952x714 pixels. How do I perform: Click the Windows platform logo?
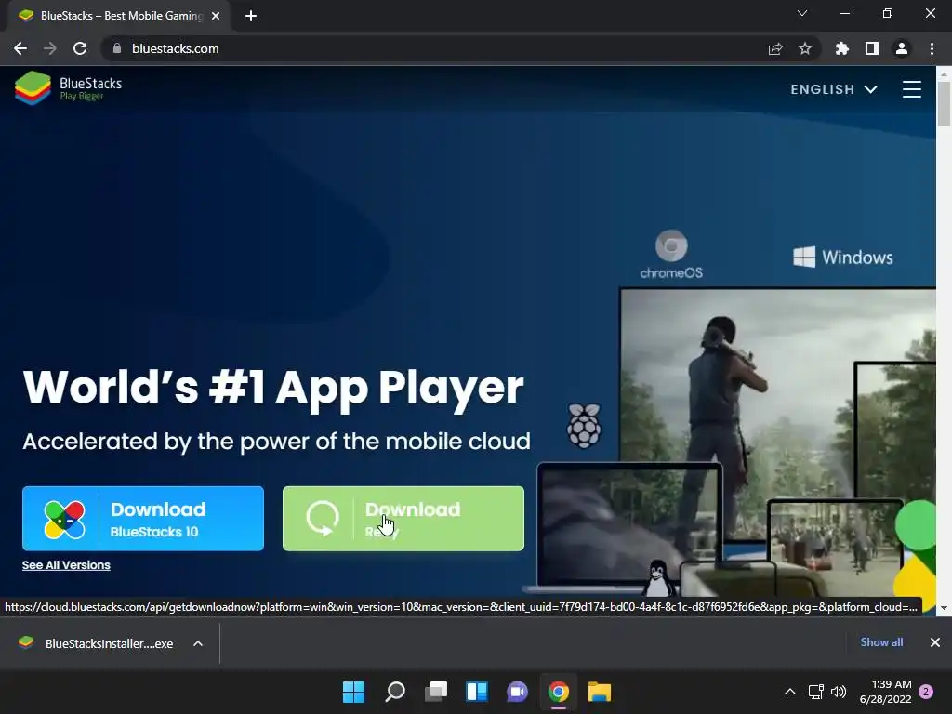[x=843, y=257]
